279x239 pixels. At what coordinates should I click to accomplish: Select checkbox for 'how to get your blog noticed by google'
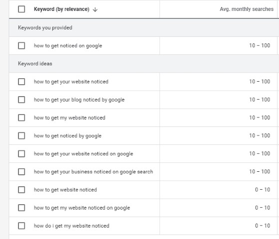coord(21,100)
